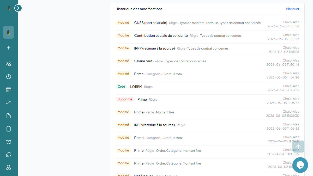Click 'Règle · Montant fixe' detail of Prime
313x176 pixels.
tap(160, 112)
